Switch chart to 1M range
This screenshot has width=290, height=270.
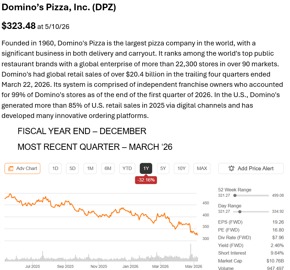(90, 169)
